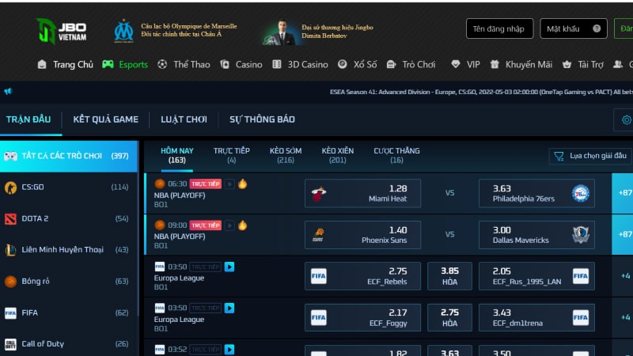This screenshot has width=633, height=356.
Task: Switch to SỰ THÔNG BÁO tab
Action: [x=263, y=119]
